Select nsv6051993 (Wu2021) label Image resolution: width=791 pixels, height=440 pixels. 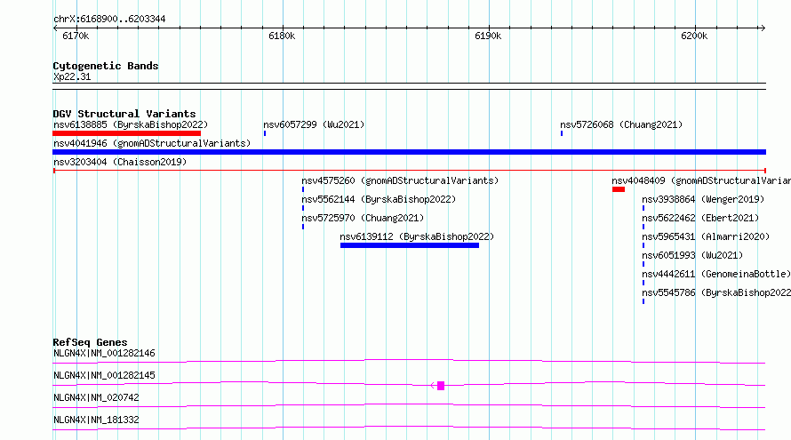[x=692, y=255]
